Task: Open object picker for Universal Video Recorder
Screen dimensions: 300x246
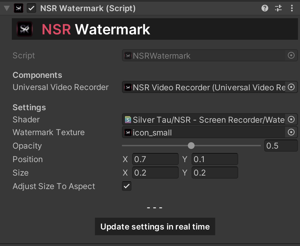Action: pyautogui.click(x=291, y=87)
